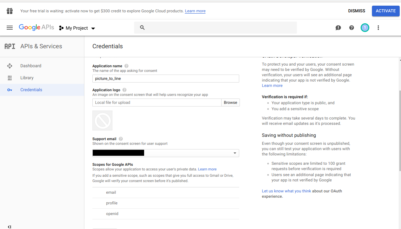Click the help tooltip beside Application name
401x229 pixels.
[x=126, y=66]
